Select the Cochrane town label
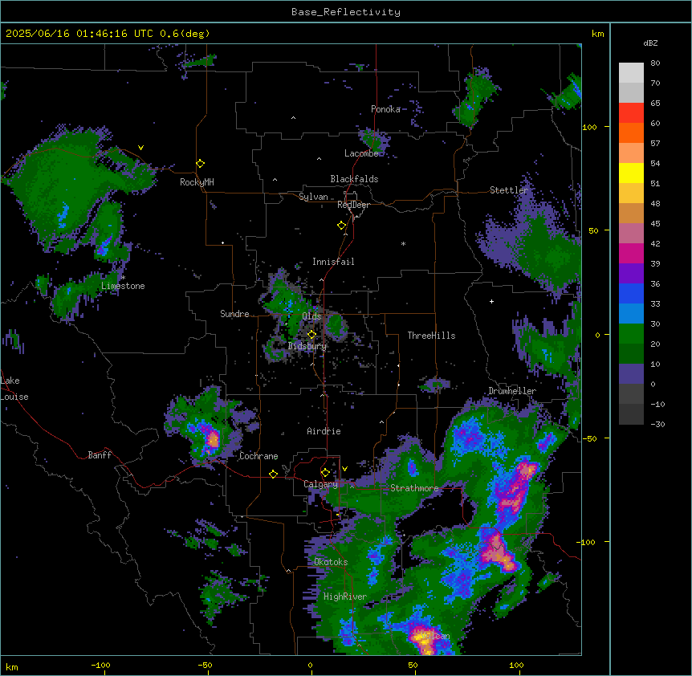The width and height of the screenshot is (692, 676). [258, 456]
